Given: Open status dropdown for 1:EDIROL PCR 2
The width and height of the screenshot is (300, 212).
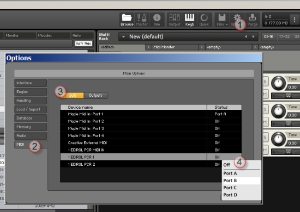Looking at the screenshot, I should tap(217, 164).
